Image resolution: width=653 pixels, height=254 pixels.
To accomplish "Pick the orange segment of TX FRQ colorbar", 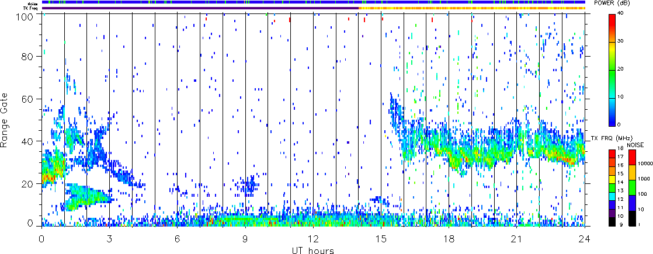I will [613, 172].
